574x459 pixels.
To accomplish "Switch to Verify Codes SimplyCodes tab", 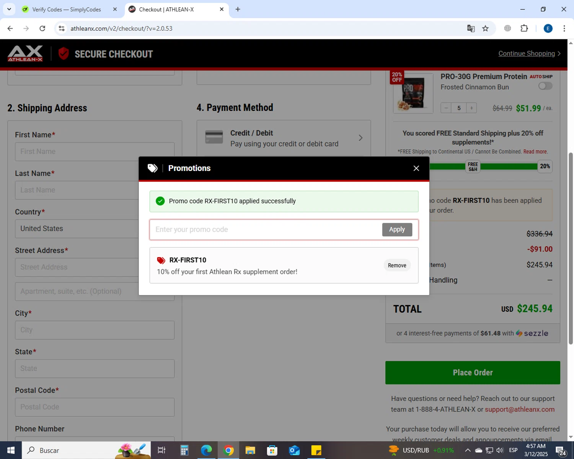I will (x=67, y=9).
